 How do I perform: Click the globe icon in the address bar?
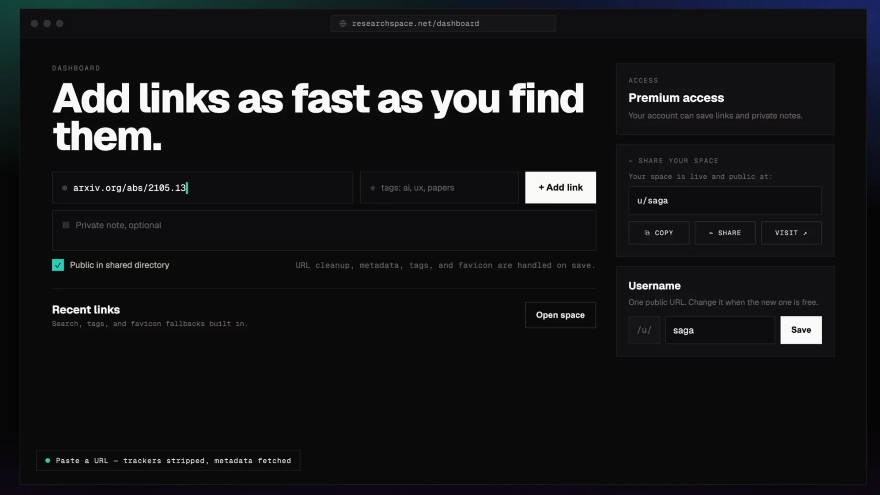[x=343, y=23]
